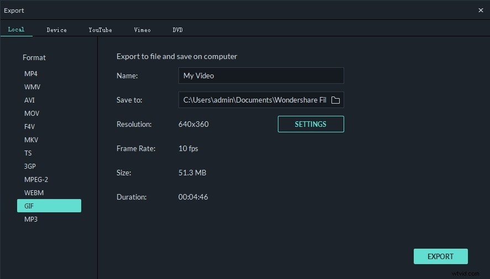Open export SETTINGS

coord(310,124)
